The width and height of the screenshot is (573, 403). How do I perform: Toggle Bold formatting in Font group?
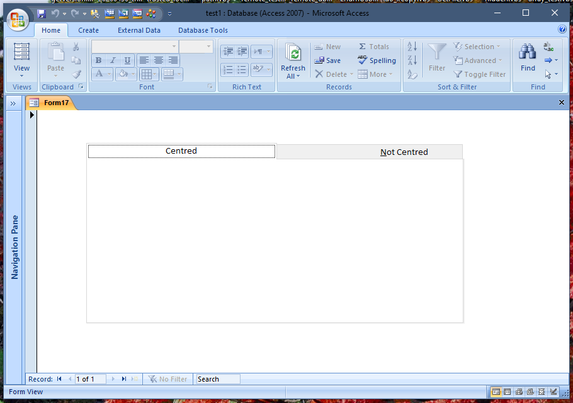click(x=98, y=60)
